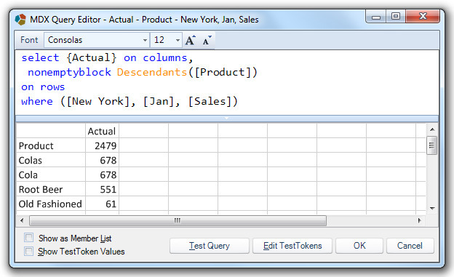Click [Sales] in the where clause

tap(210, 101)
